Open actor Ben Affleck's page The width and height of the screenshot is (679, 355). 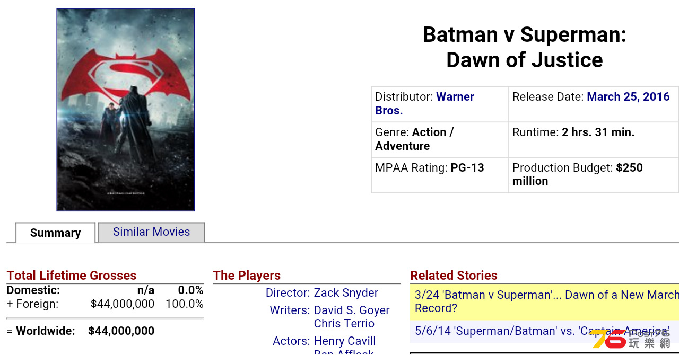pos(344,352)
